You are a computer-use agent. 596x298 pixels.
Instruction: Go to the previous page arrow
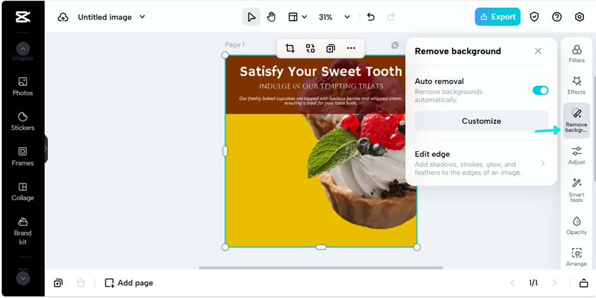tap(513, 283)
